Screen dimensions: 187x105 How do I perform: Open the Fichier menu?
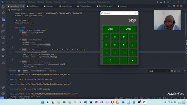click(8, 2)
